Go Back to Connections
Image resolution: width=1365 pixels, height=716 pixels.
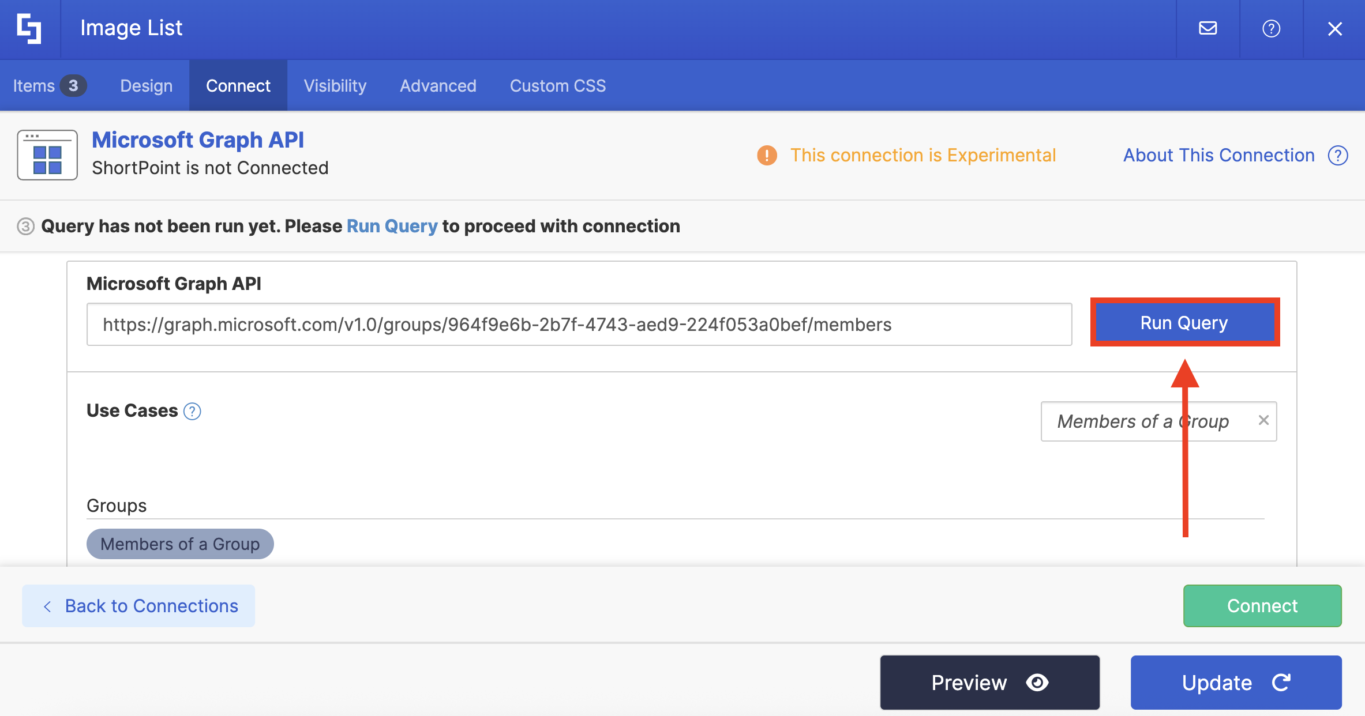click(x=138, y=606)
